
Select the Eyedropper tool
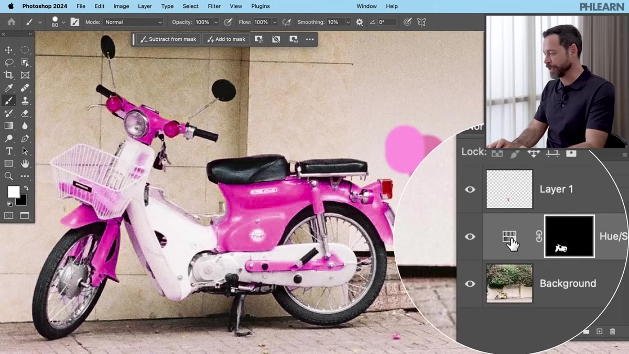click(9, 88)
